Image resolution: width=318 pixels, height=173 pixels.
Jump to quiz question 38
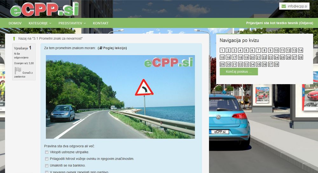pos(276,64)
